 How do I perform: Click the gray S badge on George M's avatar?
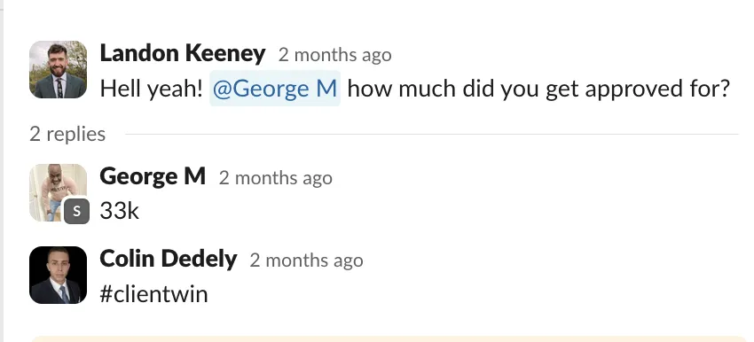pos(77,212)
